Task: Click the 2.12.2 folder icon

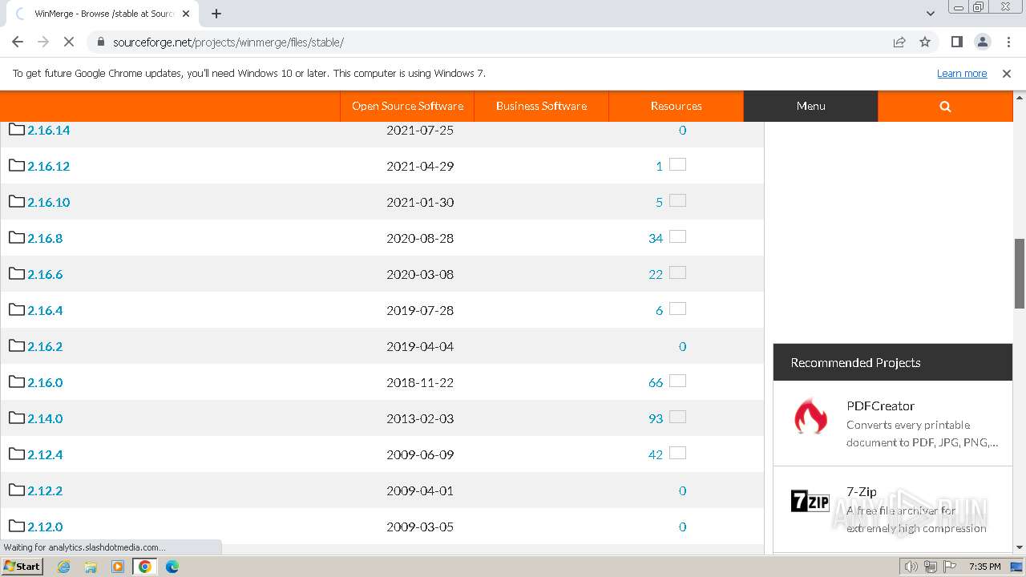Action: [17, 490]
